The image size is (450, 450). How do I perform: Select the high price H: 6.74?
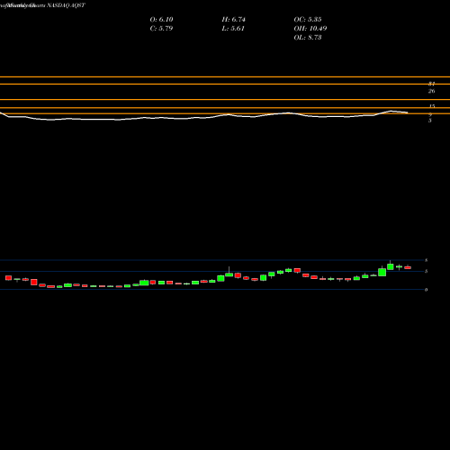pos(233,20)
